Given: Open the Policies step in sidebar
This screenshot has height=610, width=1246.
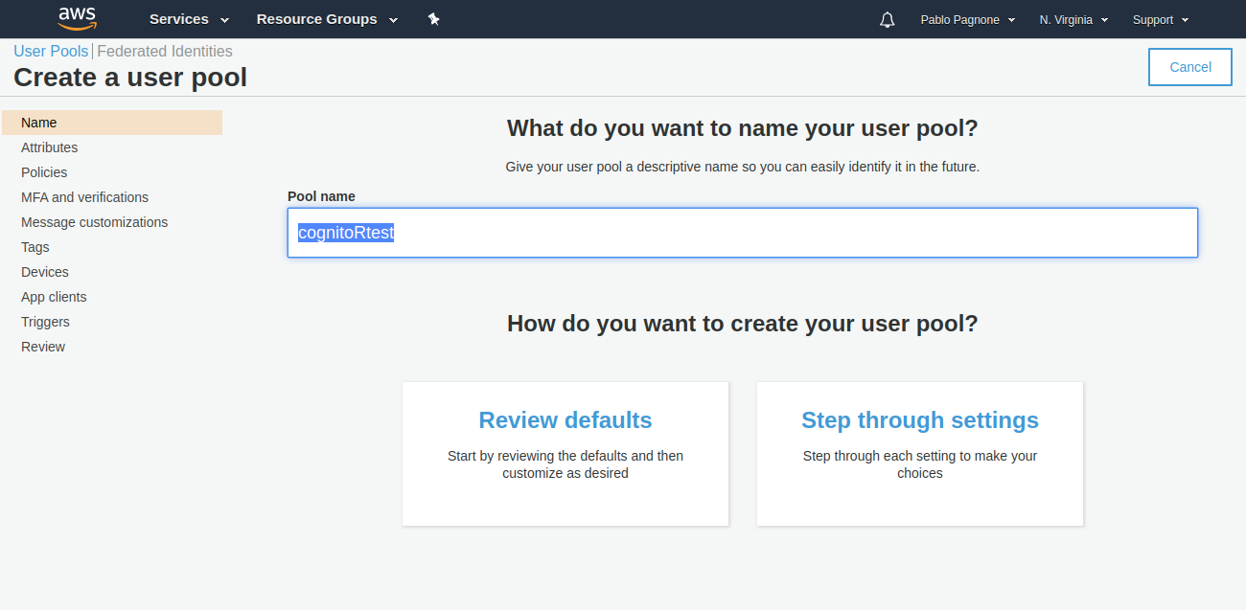Looking at the screenshot, I should tap(44, 172).
